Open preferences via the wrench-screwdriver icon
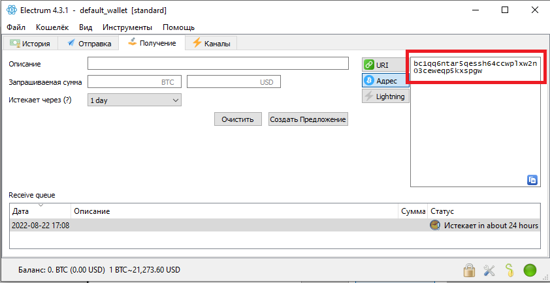The width and height of the screenshot is (550, 283). (489, 269)
